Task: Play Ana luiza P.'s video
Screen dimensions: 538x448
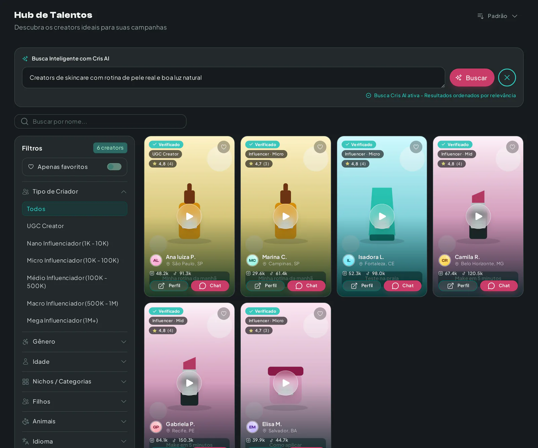Action: (189, 216)
